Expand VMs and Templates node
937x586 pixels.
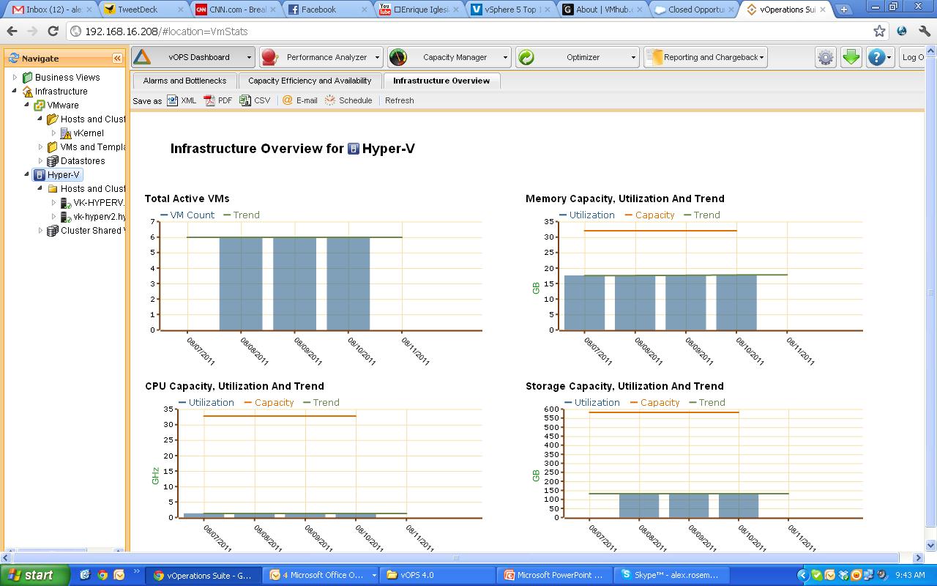41,146
